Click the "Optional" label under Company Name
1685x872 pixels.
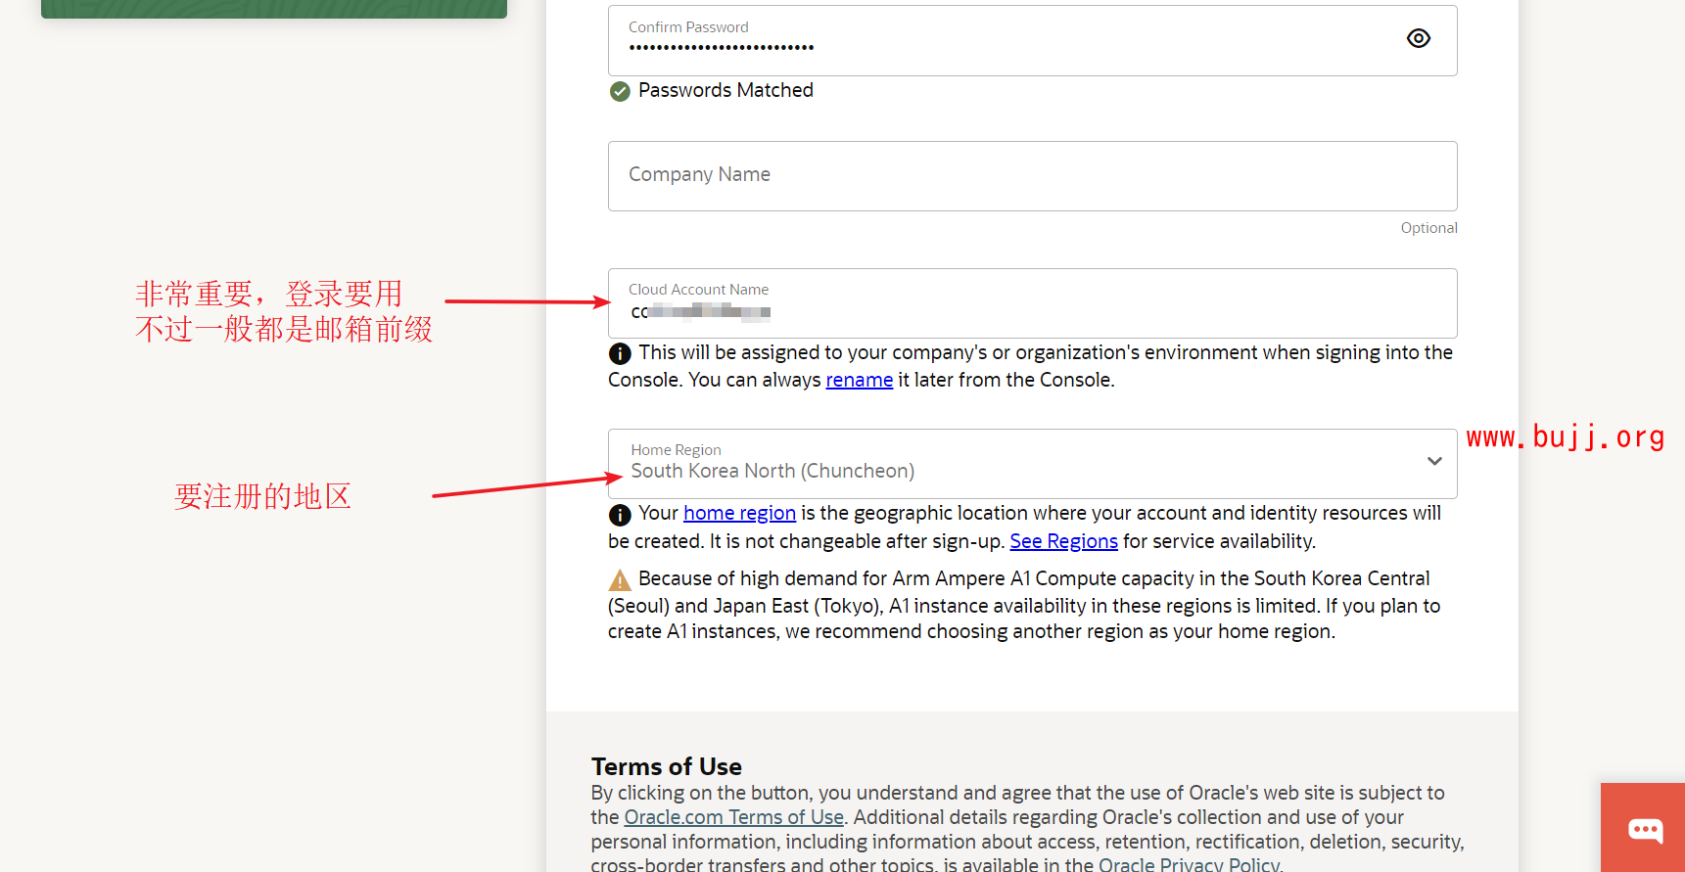(x=1428, y=228)
